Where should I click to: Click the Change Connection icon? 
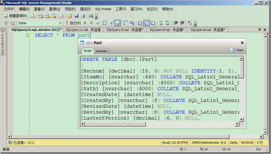(13, 23)
